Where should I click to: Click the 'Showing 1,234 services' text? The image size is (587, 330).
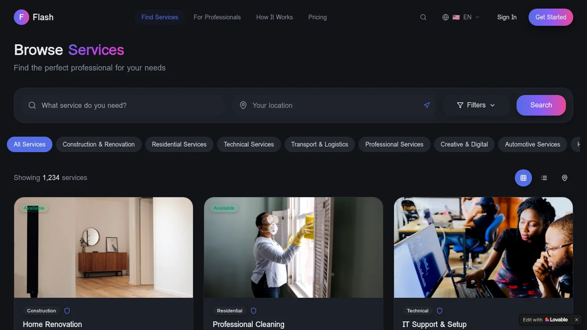(x=50, y=178)
